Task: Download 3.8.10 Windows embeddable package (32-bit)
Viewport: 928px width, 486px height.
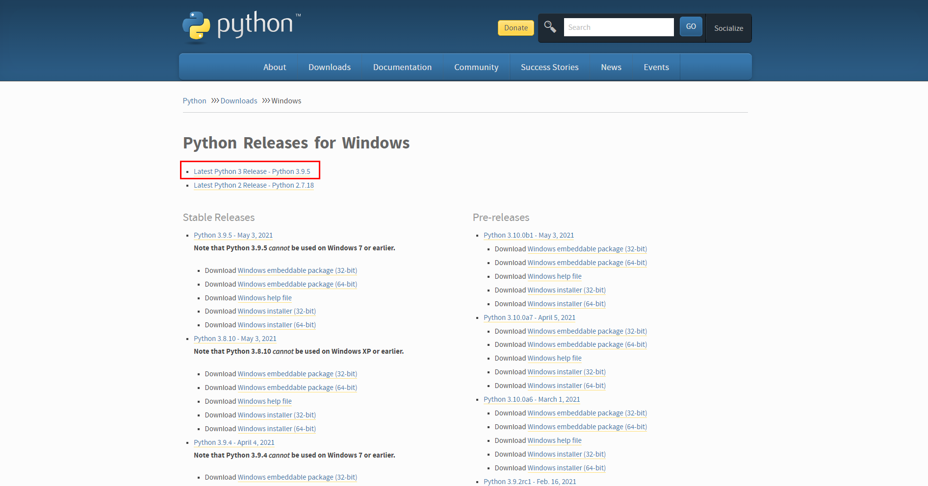Action: coord(297,374)
